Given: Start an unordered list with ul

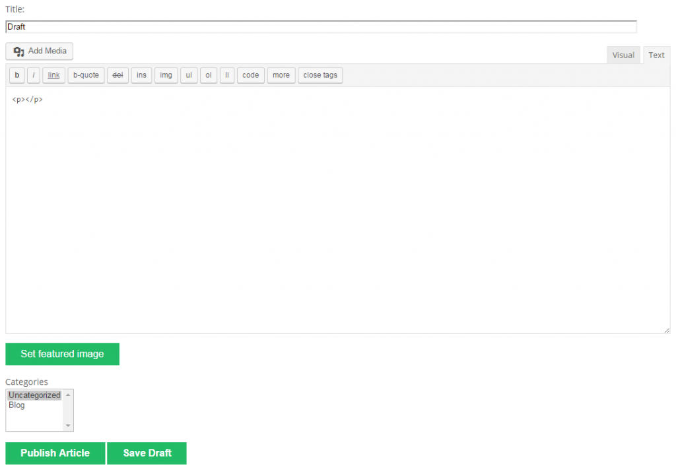Looking at the screenshot, I should pos(189,75).
